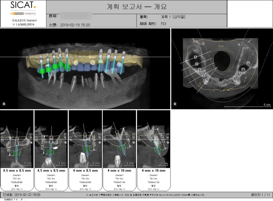Viewport: 273px width, 201px height.
Task: Click implant marker 17 in the axial slice
Action: click(196, 57)
